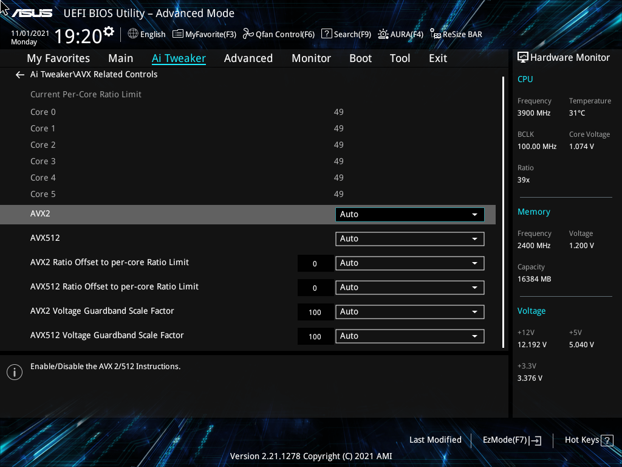Open AVX2 Voltage Guardband Scale Factor dropdown

(410, 312)
